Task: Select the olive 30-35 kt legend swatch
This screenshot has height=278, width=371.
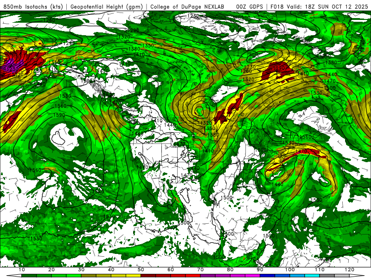Action: coord(89,276)
